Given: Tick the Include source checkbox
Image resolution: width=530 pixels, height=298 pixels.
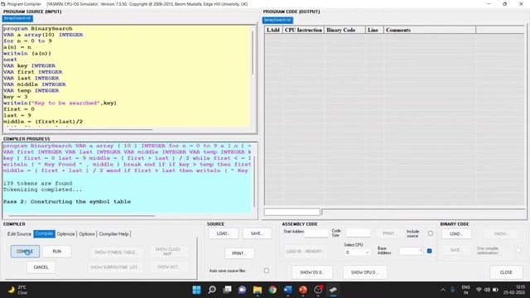Looking at the screenshot, I should pyautogui.click(x=431, y=233).
